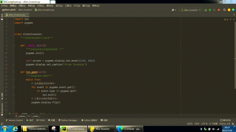
Task: Click Python 3.8 interpreter in status bar
Action: pos(225,124)
